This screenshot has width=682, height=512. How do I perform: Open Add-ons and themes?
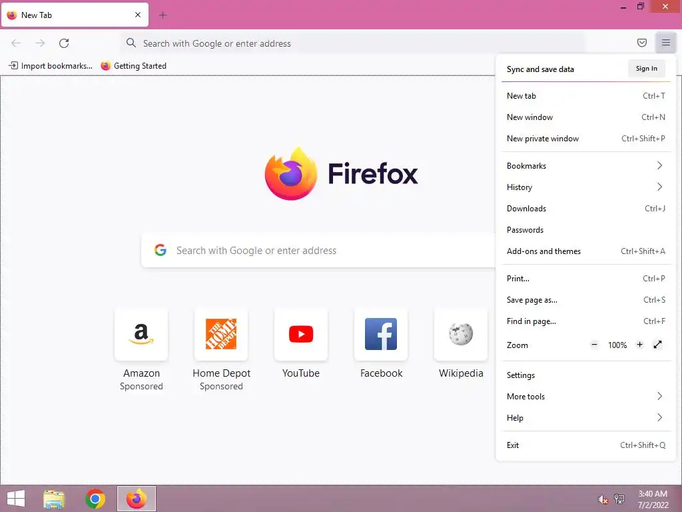(x=586, y=251)
